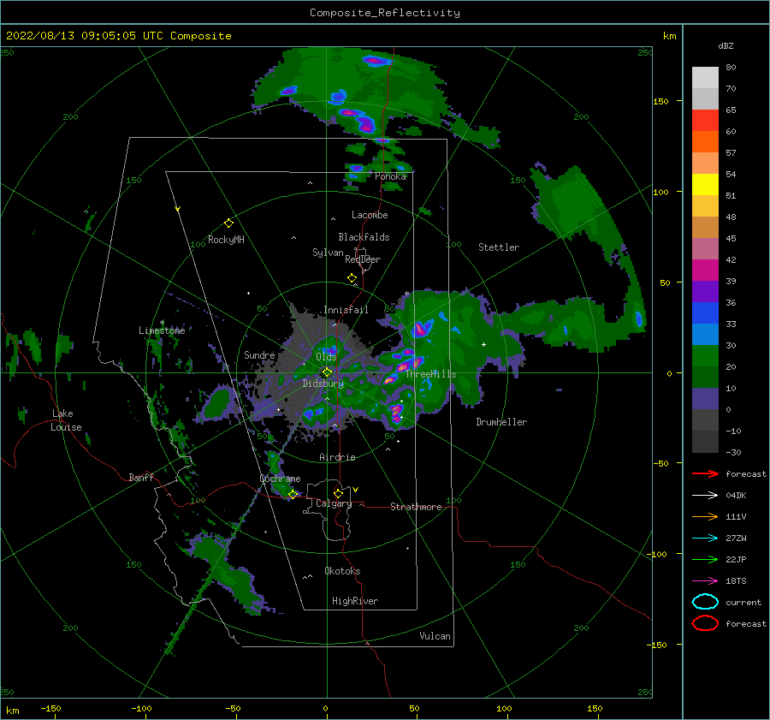Select the pink 42-45 dBZ swatch

(705, 249)
